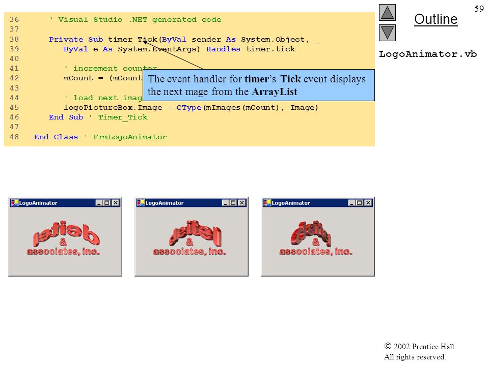Maximize the third LogoAnimator window
Image resolution: width=489 pixels, height=366 pixels.
(x=359, y=203)
